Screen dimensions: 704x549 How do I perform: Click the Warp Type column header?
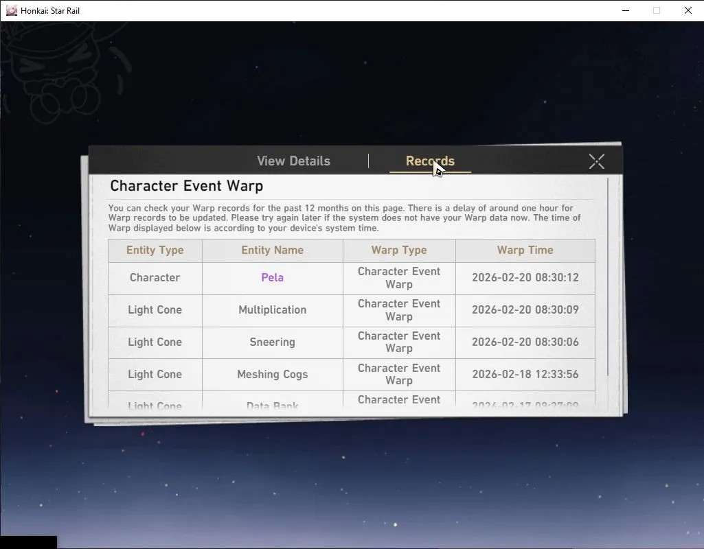click(399, 250)
